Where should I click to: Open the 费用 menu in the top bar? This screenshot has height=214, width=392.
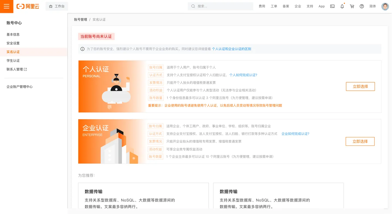(x=262, y=6)
